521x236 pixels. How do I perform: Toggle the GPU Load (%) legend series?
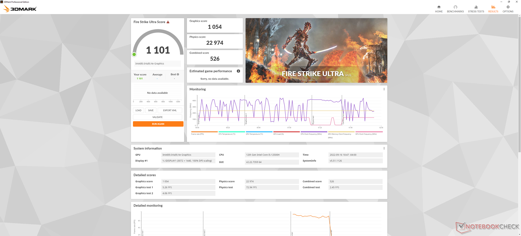287,133
